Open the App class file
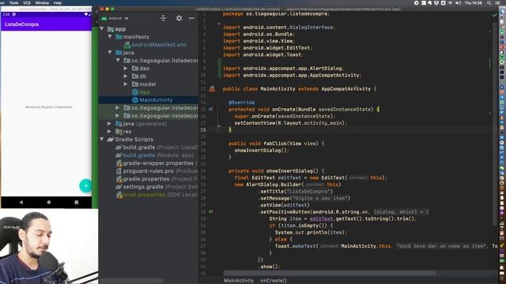Screen dimensions: 506x284 click(144, 92)
